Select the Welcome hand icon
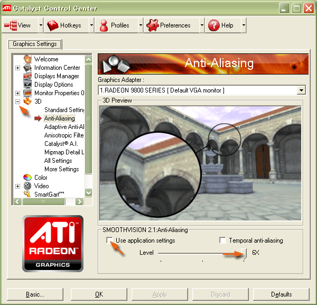The image size is (317, 305). click(x=27, y=59)
